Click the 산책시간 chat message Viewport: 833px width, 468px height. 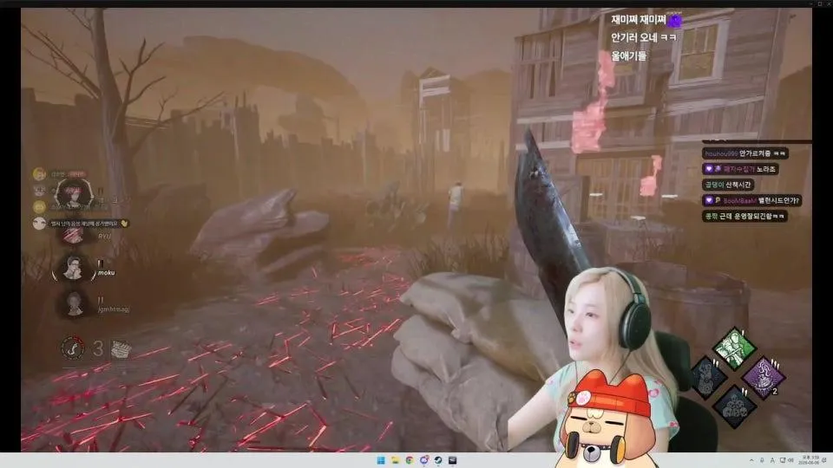coord(728,185)
